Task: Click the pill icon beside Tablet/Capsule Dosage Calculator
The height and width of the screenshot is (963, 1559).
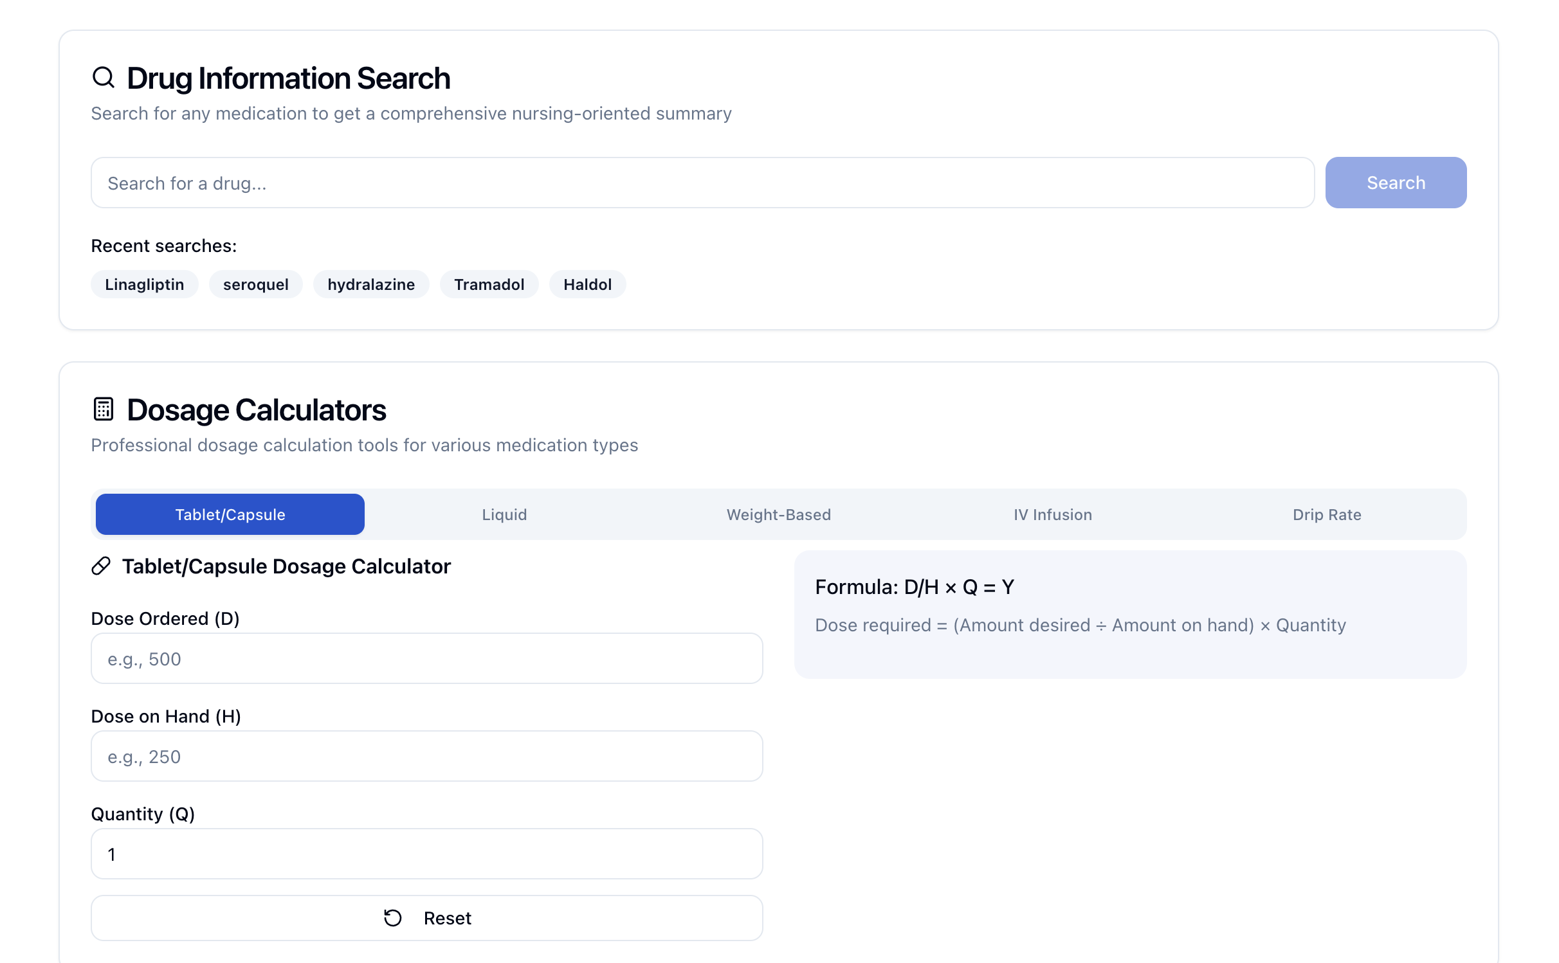Action: tap(101, 566)
